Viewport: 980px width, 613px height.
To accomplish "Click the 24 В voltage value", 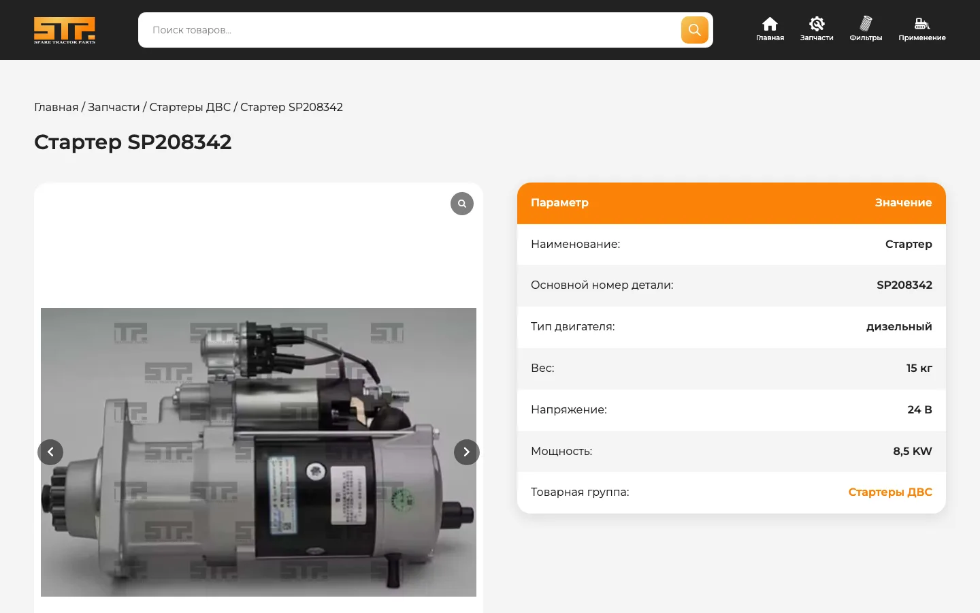I will (x=919, y=409).
